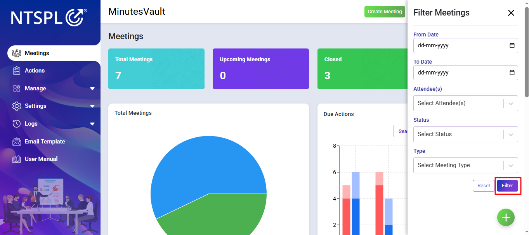Click the Filter Meetings panel heading
This screenshot has width=529, height=235.
(x=441, y=13)
